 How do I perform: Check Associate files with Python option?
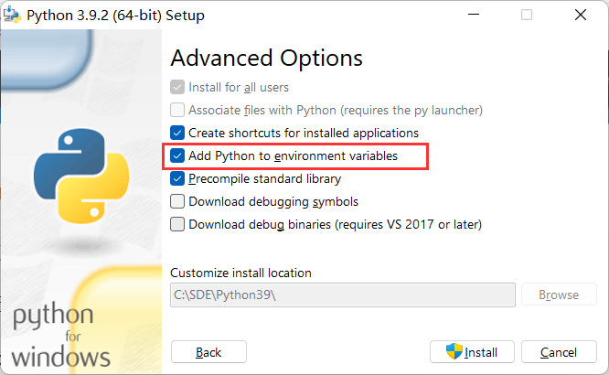pos(177,110)
